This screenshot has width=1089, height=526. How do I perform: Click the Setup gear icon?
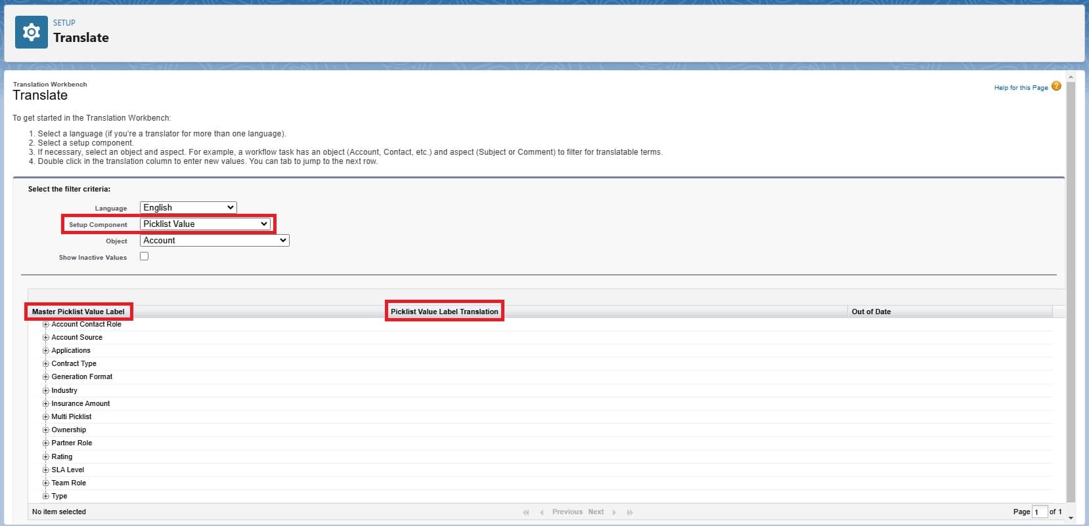pos(31,32)
